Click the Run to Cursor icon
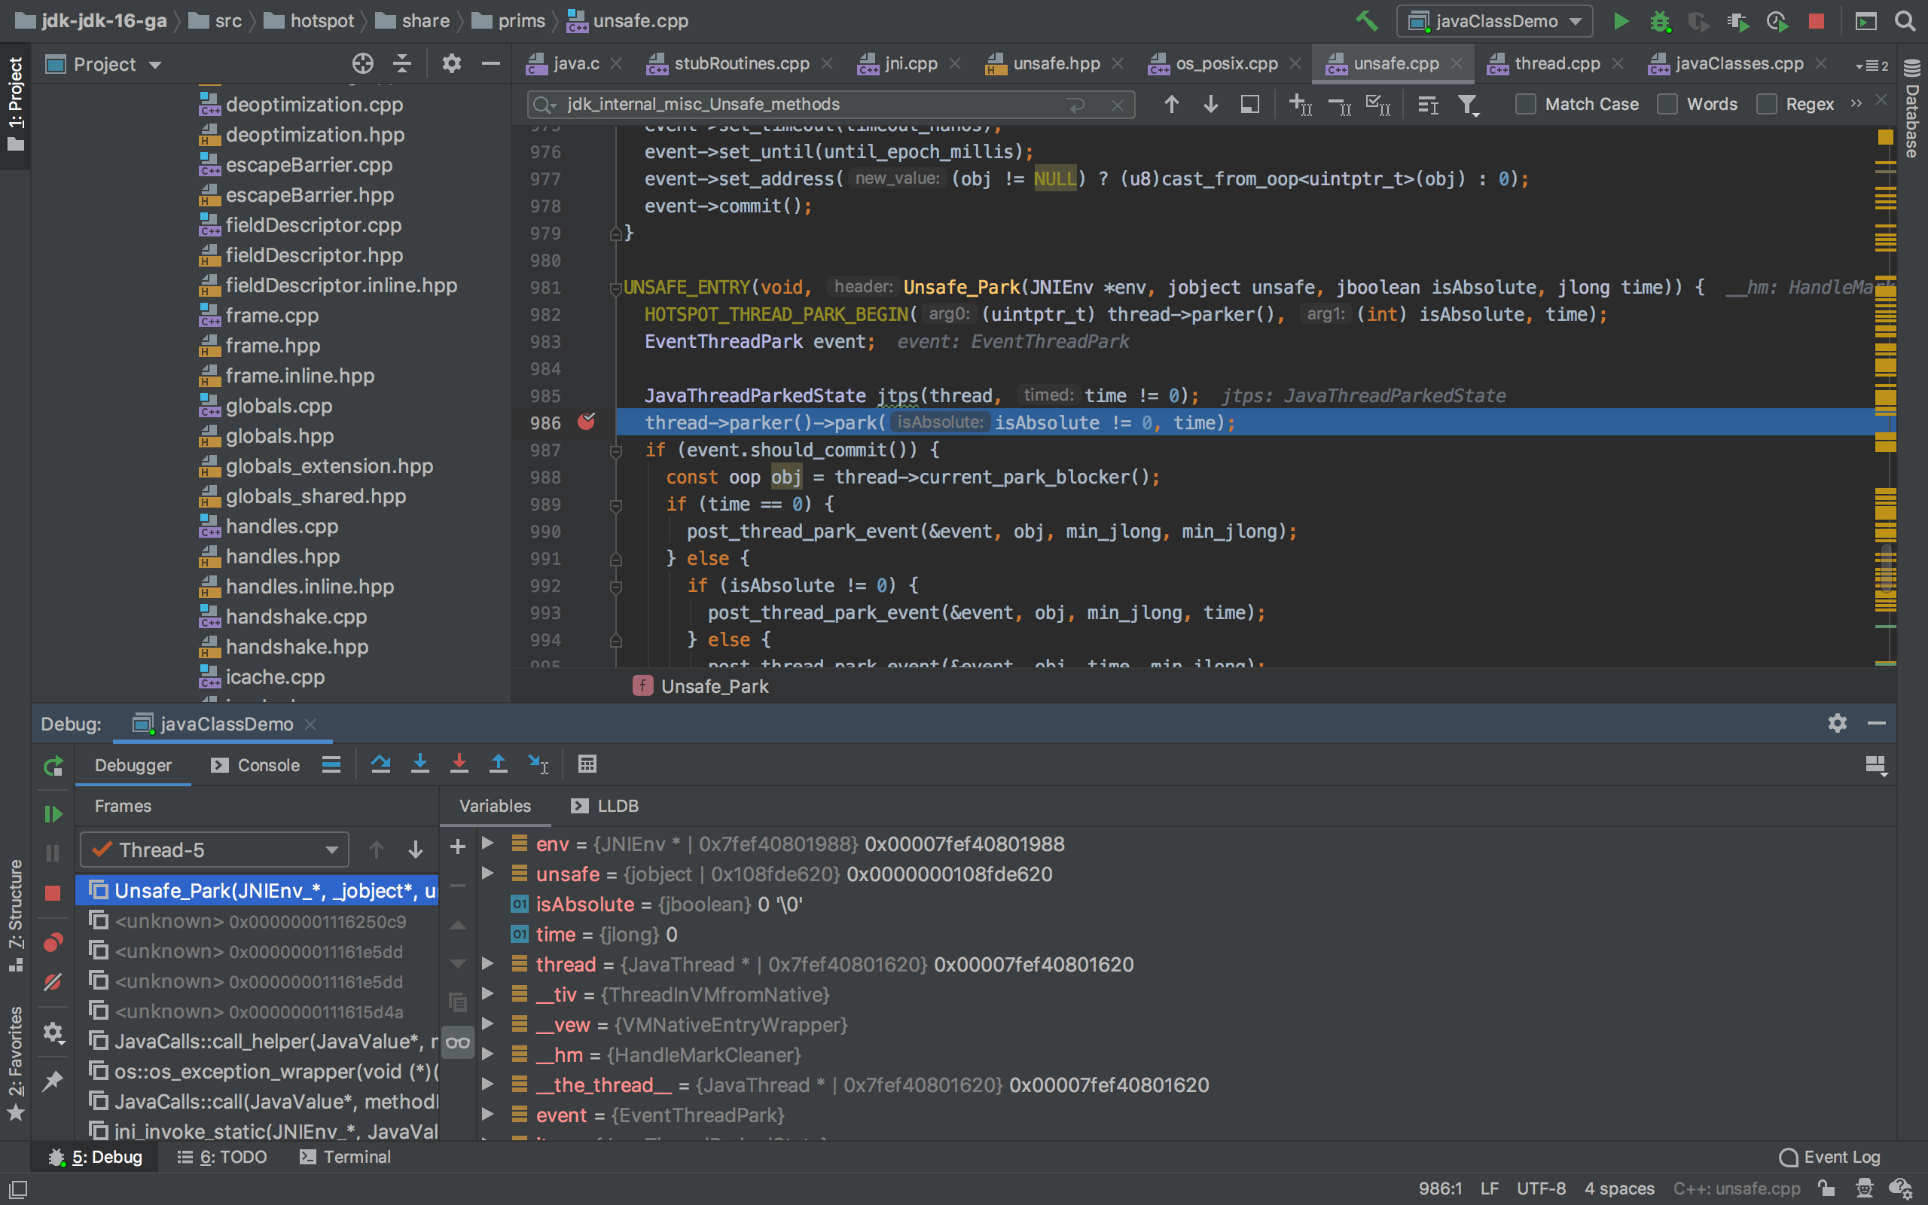The image size is (1928, 1205). click(x=538, y=764)
